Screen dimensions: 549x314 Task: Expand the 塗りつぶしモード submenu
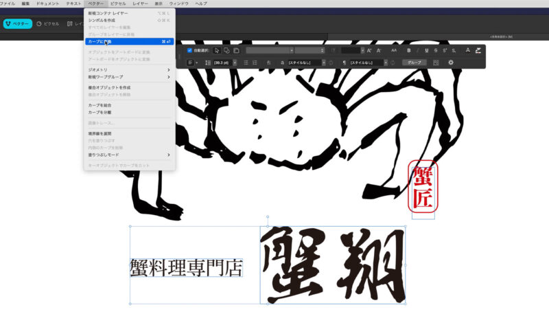click(x=130, y=155)
